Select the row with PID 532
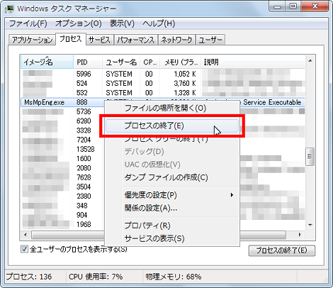The height and width of the screenshot is (288, 333). click(x=163, y=93)
